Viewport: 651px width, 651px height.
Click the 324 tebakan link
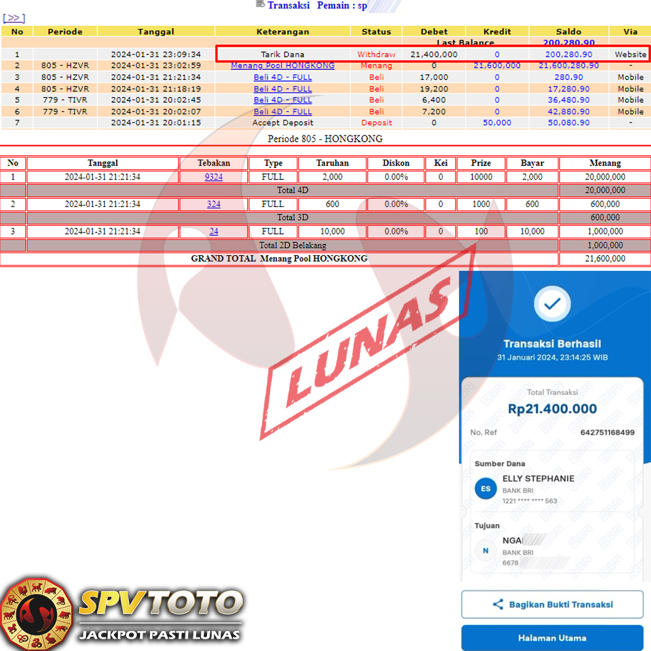[214, 204]
